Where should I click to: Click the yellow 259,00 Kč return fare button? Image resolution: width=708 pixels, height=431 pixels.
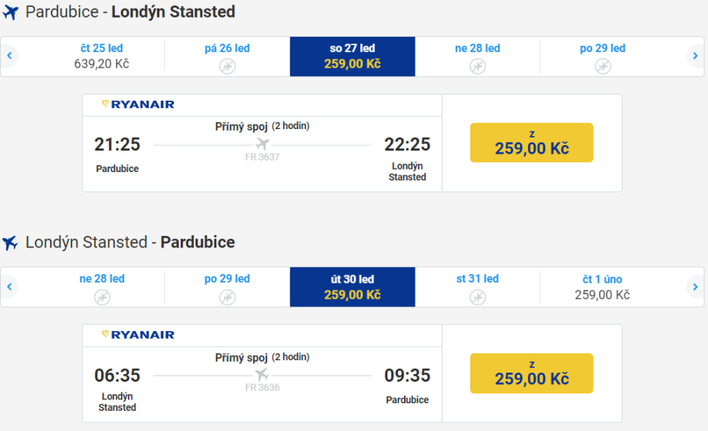point(531,373)
